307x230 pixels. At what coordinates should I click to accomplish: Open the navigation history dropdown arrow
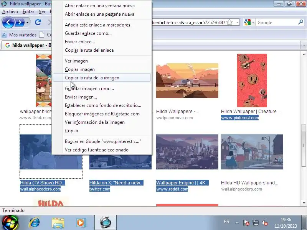pos(27,22)
